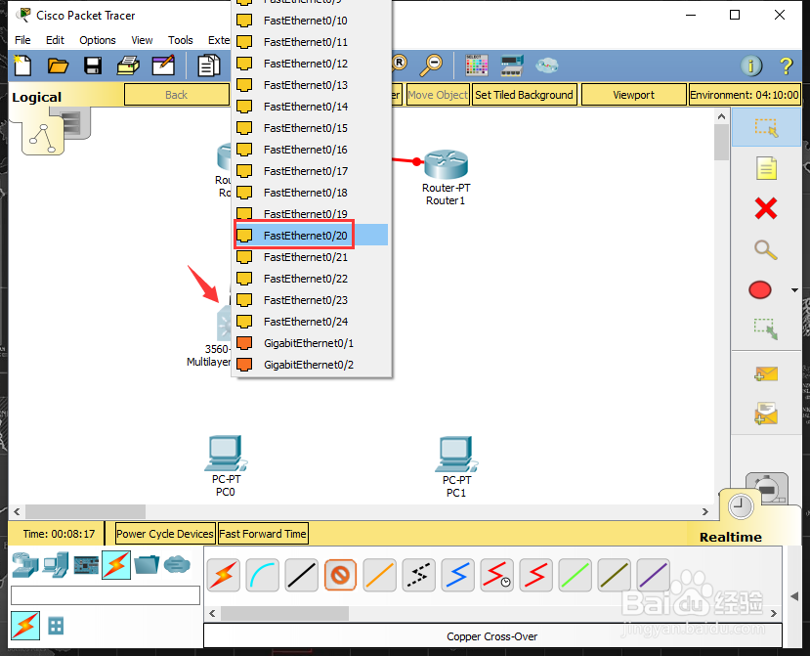Open the View menu
This screenshot has height=656, width=810.
(x=142, y=40)
